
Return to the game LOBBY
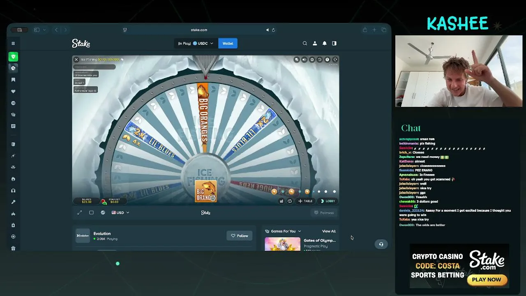[x=328, y=201]
